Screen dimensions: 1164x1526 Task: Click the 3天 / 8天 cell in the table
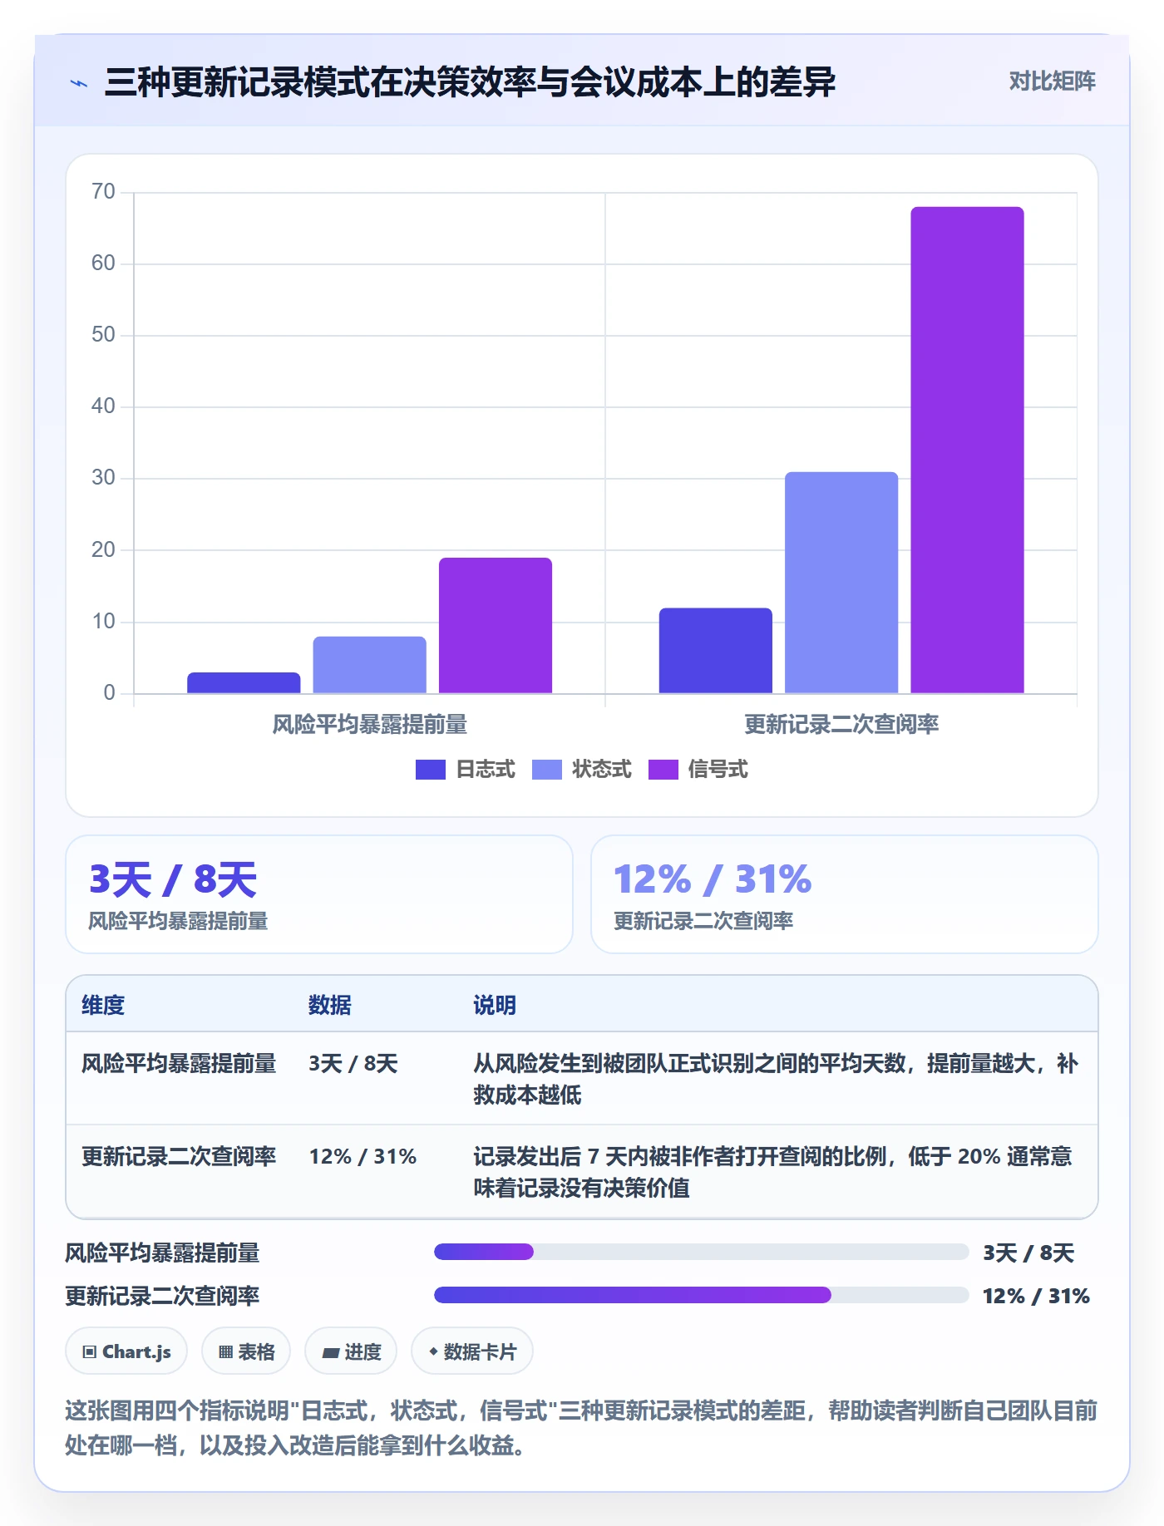click(x=353, y=1064)
